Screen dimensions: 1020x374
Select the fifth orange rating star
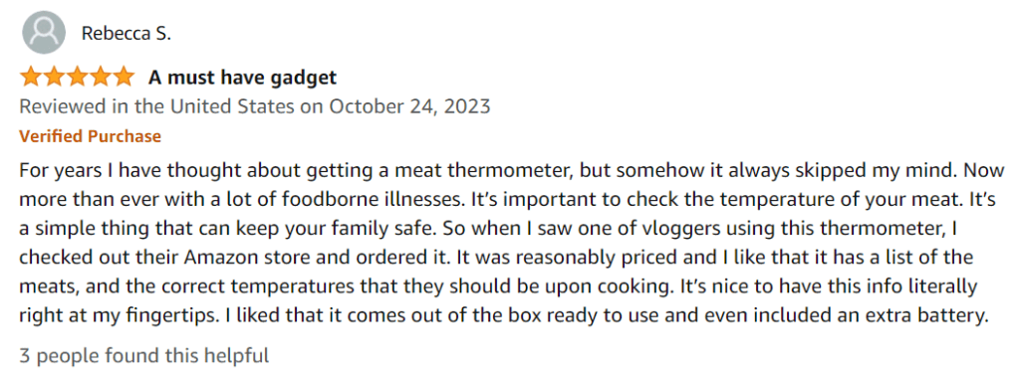[x=123, y=78]
